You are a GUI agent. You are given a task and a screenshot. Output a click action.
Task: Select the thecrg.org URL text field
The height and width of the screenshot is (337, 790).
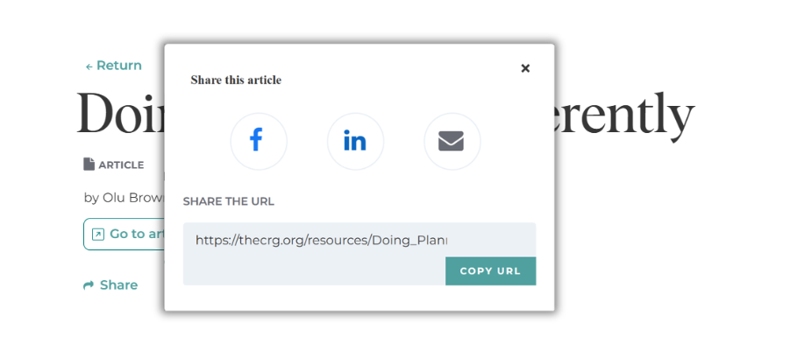pos(322,240)
